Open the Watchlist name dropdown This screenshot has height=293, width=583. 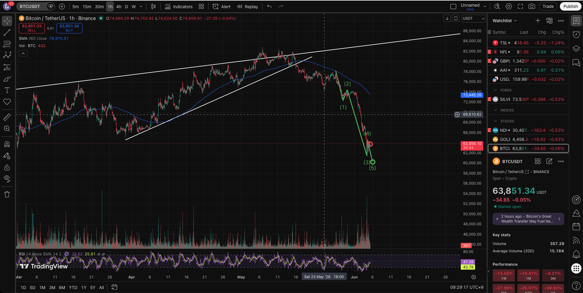point(505,21)
